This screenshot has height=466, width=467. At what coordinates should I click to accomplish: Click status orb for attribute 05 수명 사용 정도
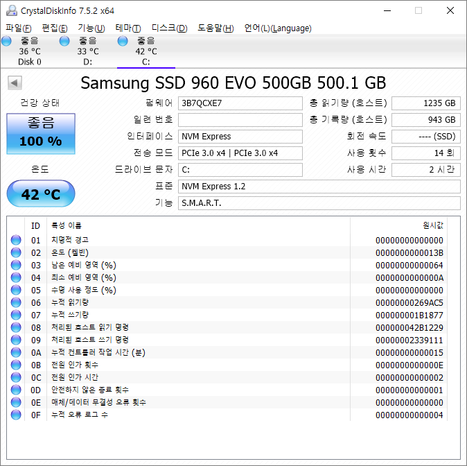(x=16, y=290)
